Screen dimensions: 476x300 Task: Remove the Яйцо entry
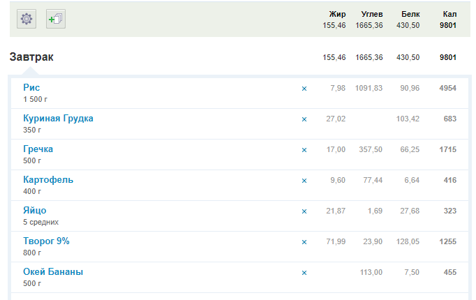point(304,211)
